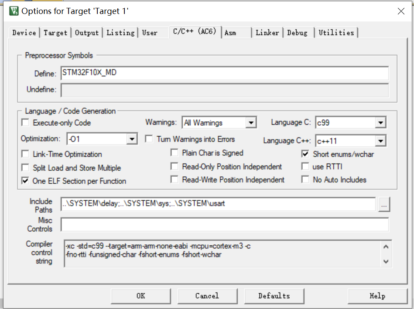Enable Turn Warnings into Errors

pyautogui.click(x=149, y=139)
